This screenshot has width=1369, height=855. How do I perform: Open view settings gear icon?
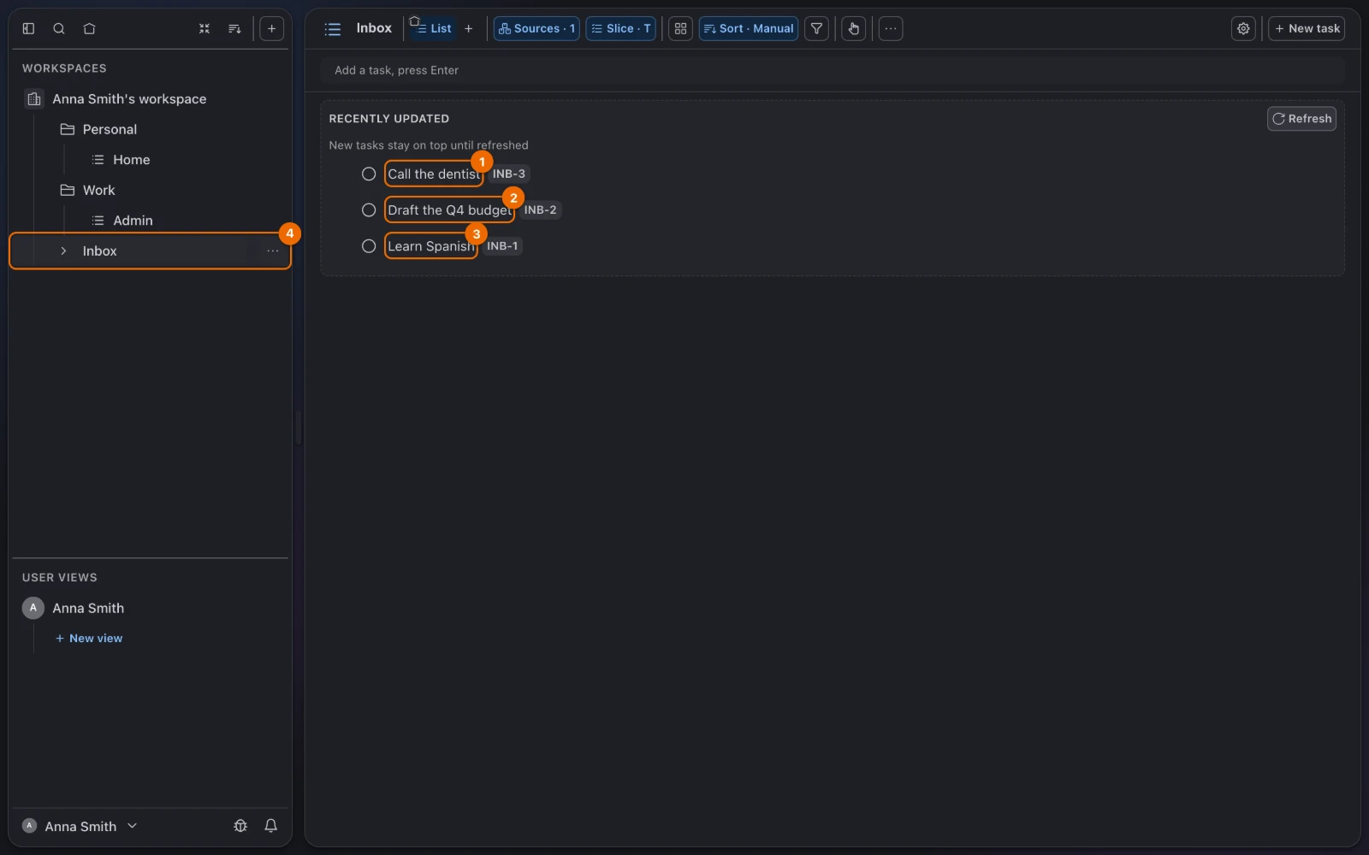coord(1243,28)
